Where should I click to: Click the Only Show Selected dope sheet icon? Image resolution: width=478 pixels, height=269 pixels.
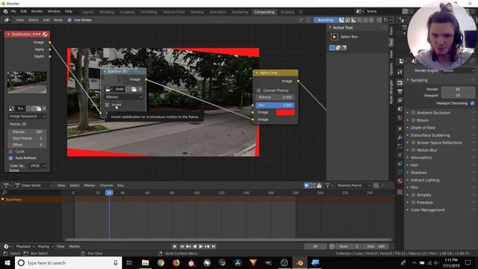pos(307,185)
